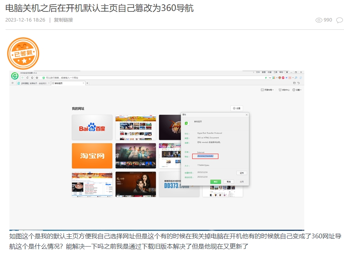The image size is (344, 254).
Task: Click the green 360 browser logo
Action: tap(15, 76)
